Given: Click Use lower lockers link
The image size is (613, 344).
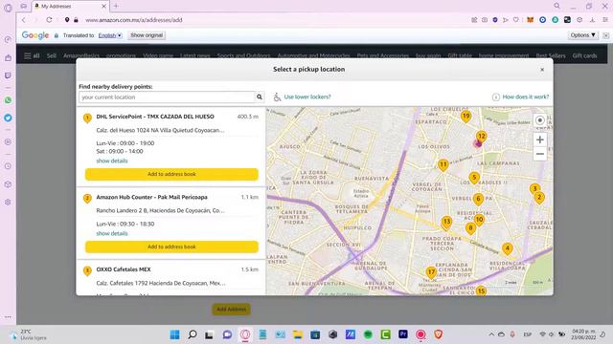Looking at the screenshot, I should point(307,97).
